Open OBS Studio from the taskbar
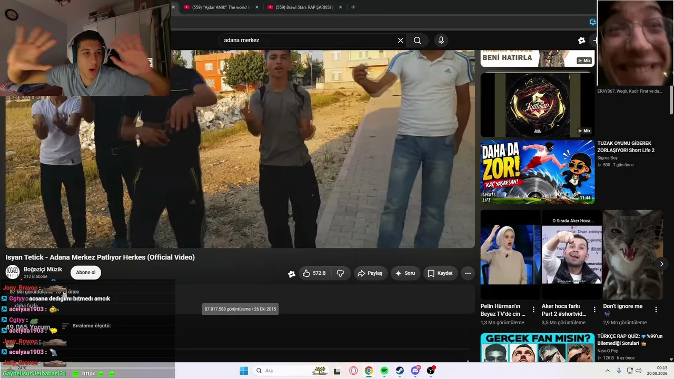The height and width of the screenshot is (379, 674). point(431,371)
